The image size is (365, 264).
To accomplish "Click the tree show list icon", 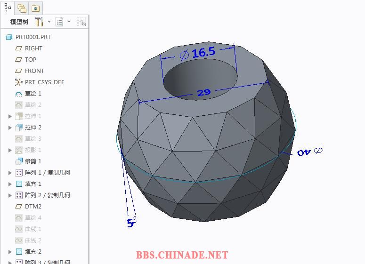I will pyautogui.click(x=59, y=22).
